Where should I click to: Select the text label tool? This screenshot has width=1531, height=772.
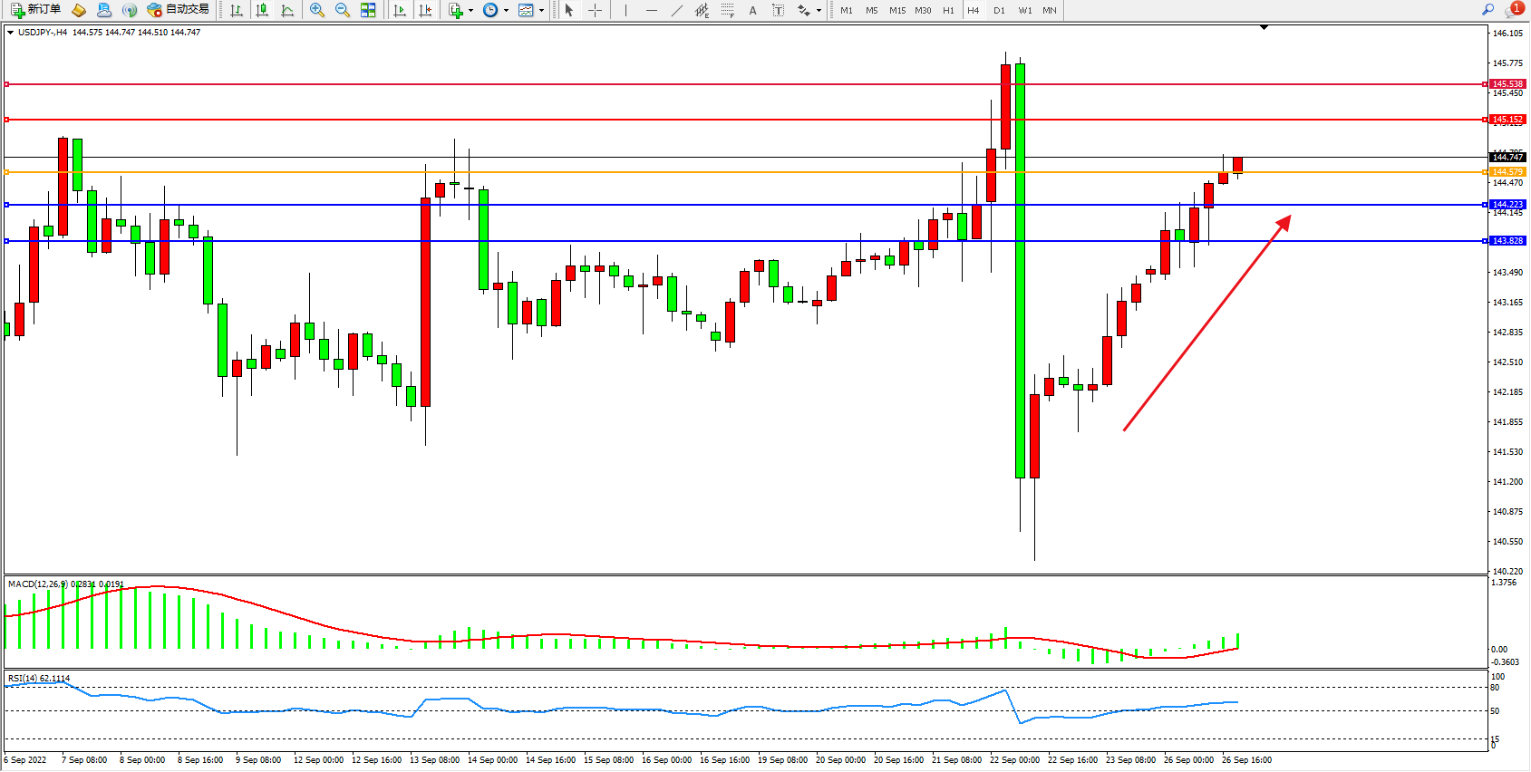(752, 10)
